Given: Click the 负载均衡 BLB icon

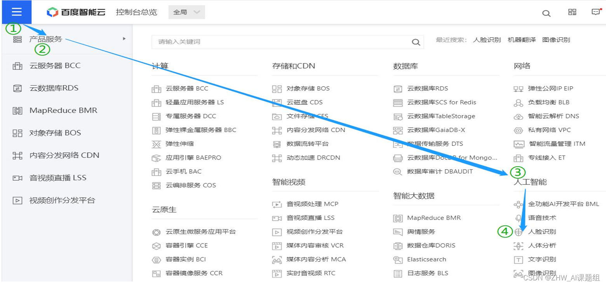Looking at the screenshot, I should click(x=519, y=103).
